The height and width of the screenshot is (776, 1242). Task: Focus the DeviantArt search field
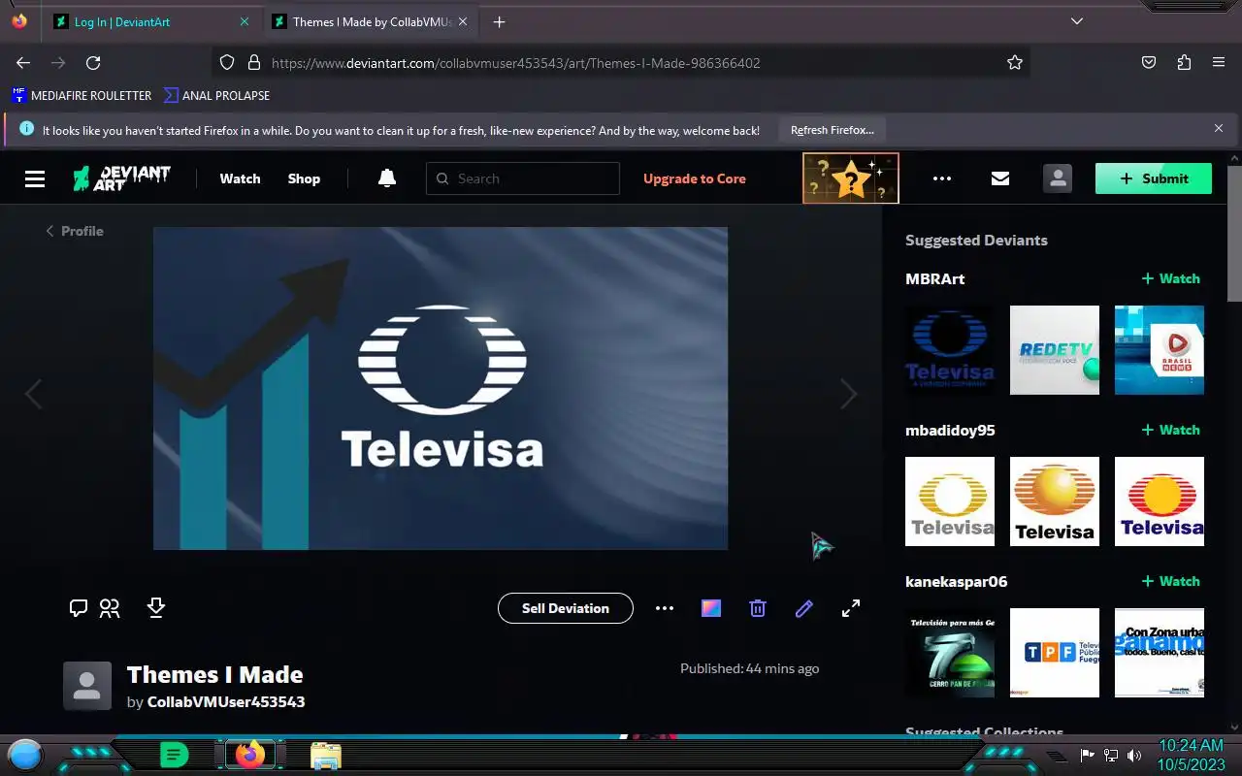tap(523, 178)
